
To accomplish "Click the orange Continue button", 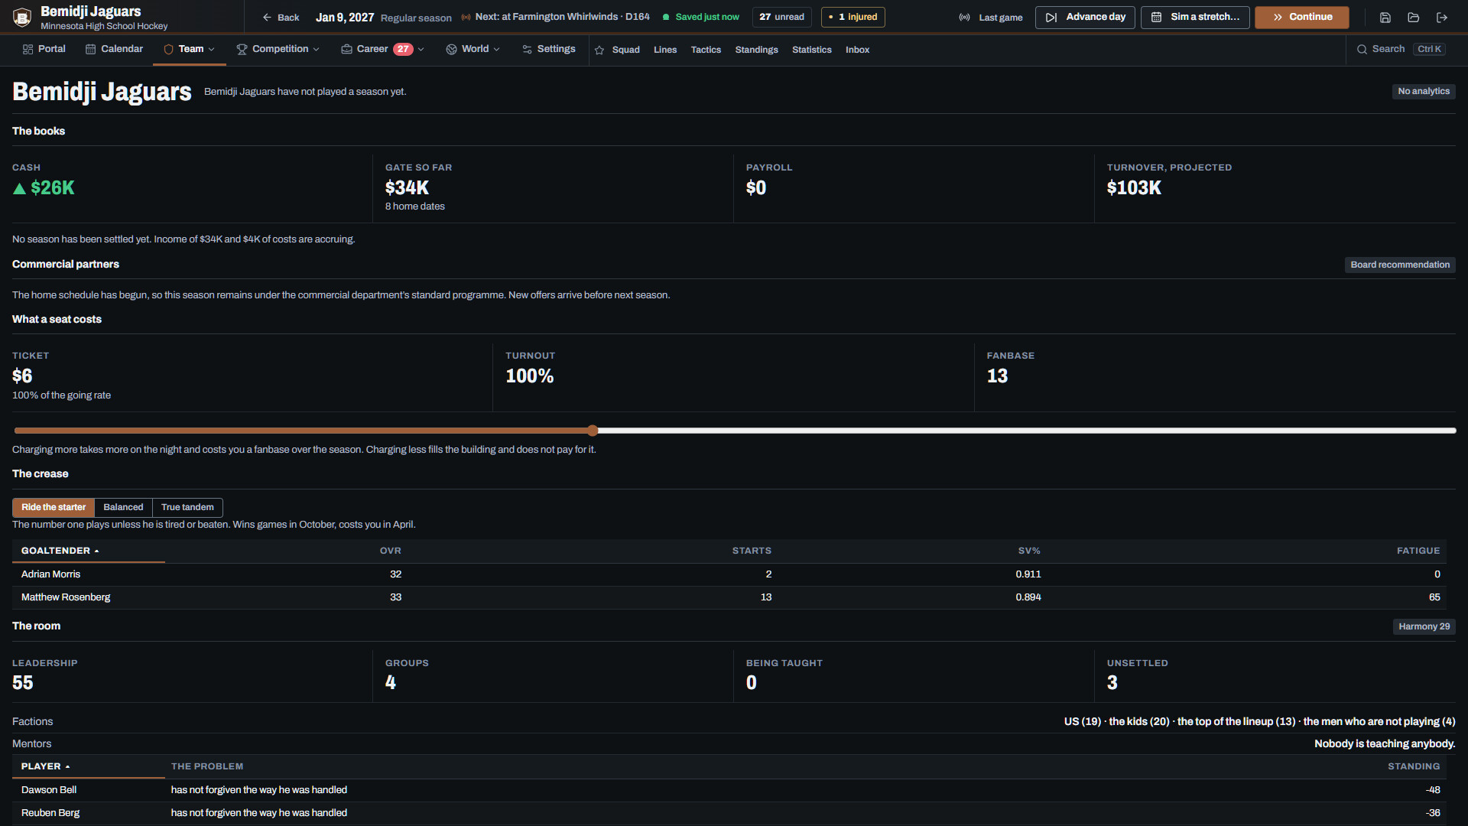I will pos(1302,18).
